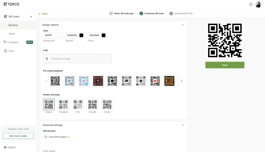
Task: Click the profile avatar in the top bar
Action: (x=258, y=4)
